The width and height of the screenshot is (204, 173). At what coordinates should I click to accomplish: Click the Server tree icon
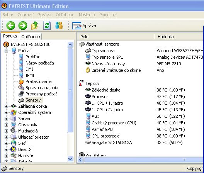click(14, 119)
